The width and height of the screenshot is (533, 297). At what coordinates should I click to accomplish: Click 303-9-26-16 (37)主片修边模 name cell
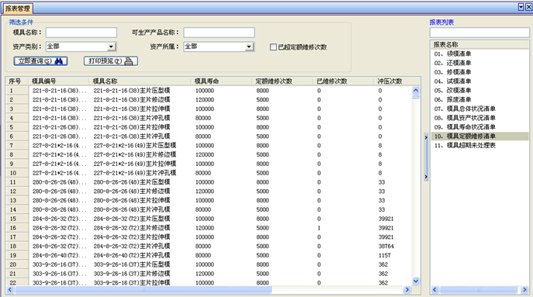tap(132, 274)
